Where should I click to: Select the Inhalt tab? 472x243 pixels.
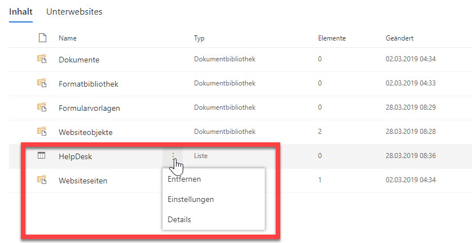[21, 12]
